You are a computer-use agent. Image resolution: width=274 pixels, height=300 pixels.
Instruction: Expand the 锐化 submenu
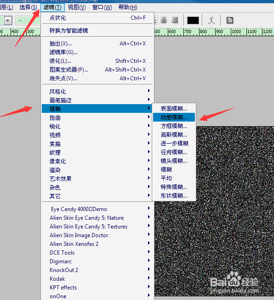(x=97, y=126)
